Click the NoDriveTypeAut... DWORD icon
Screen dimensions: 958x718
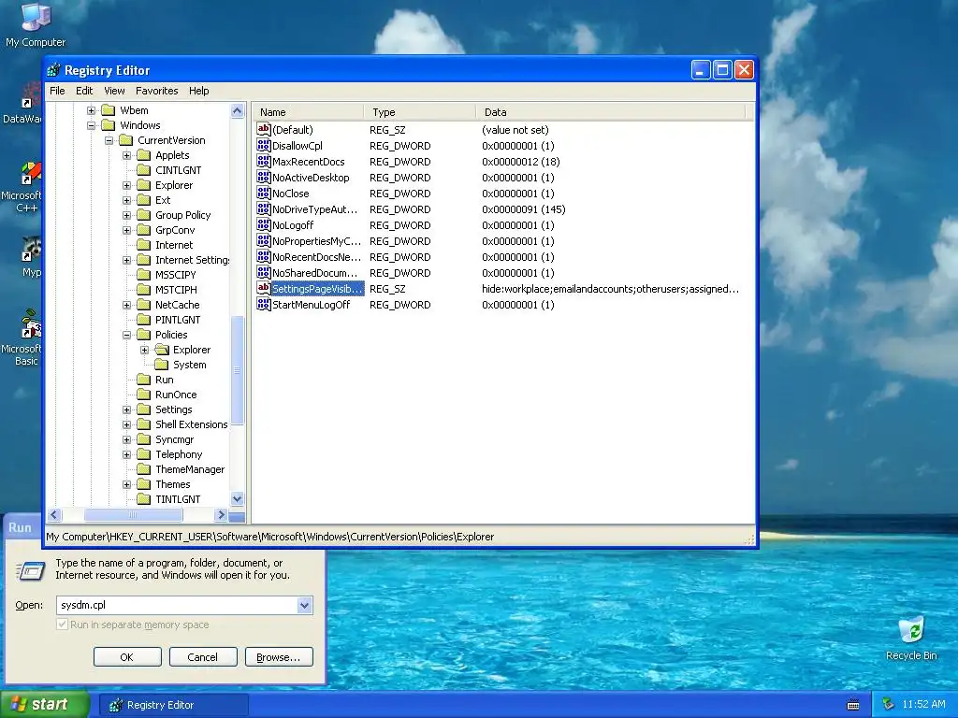tap(263, 208)
